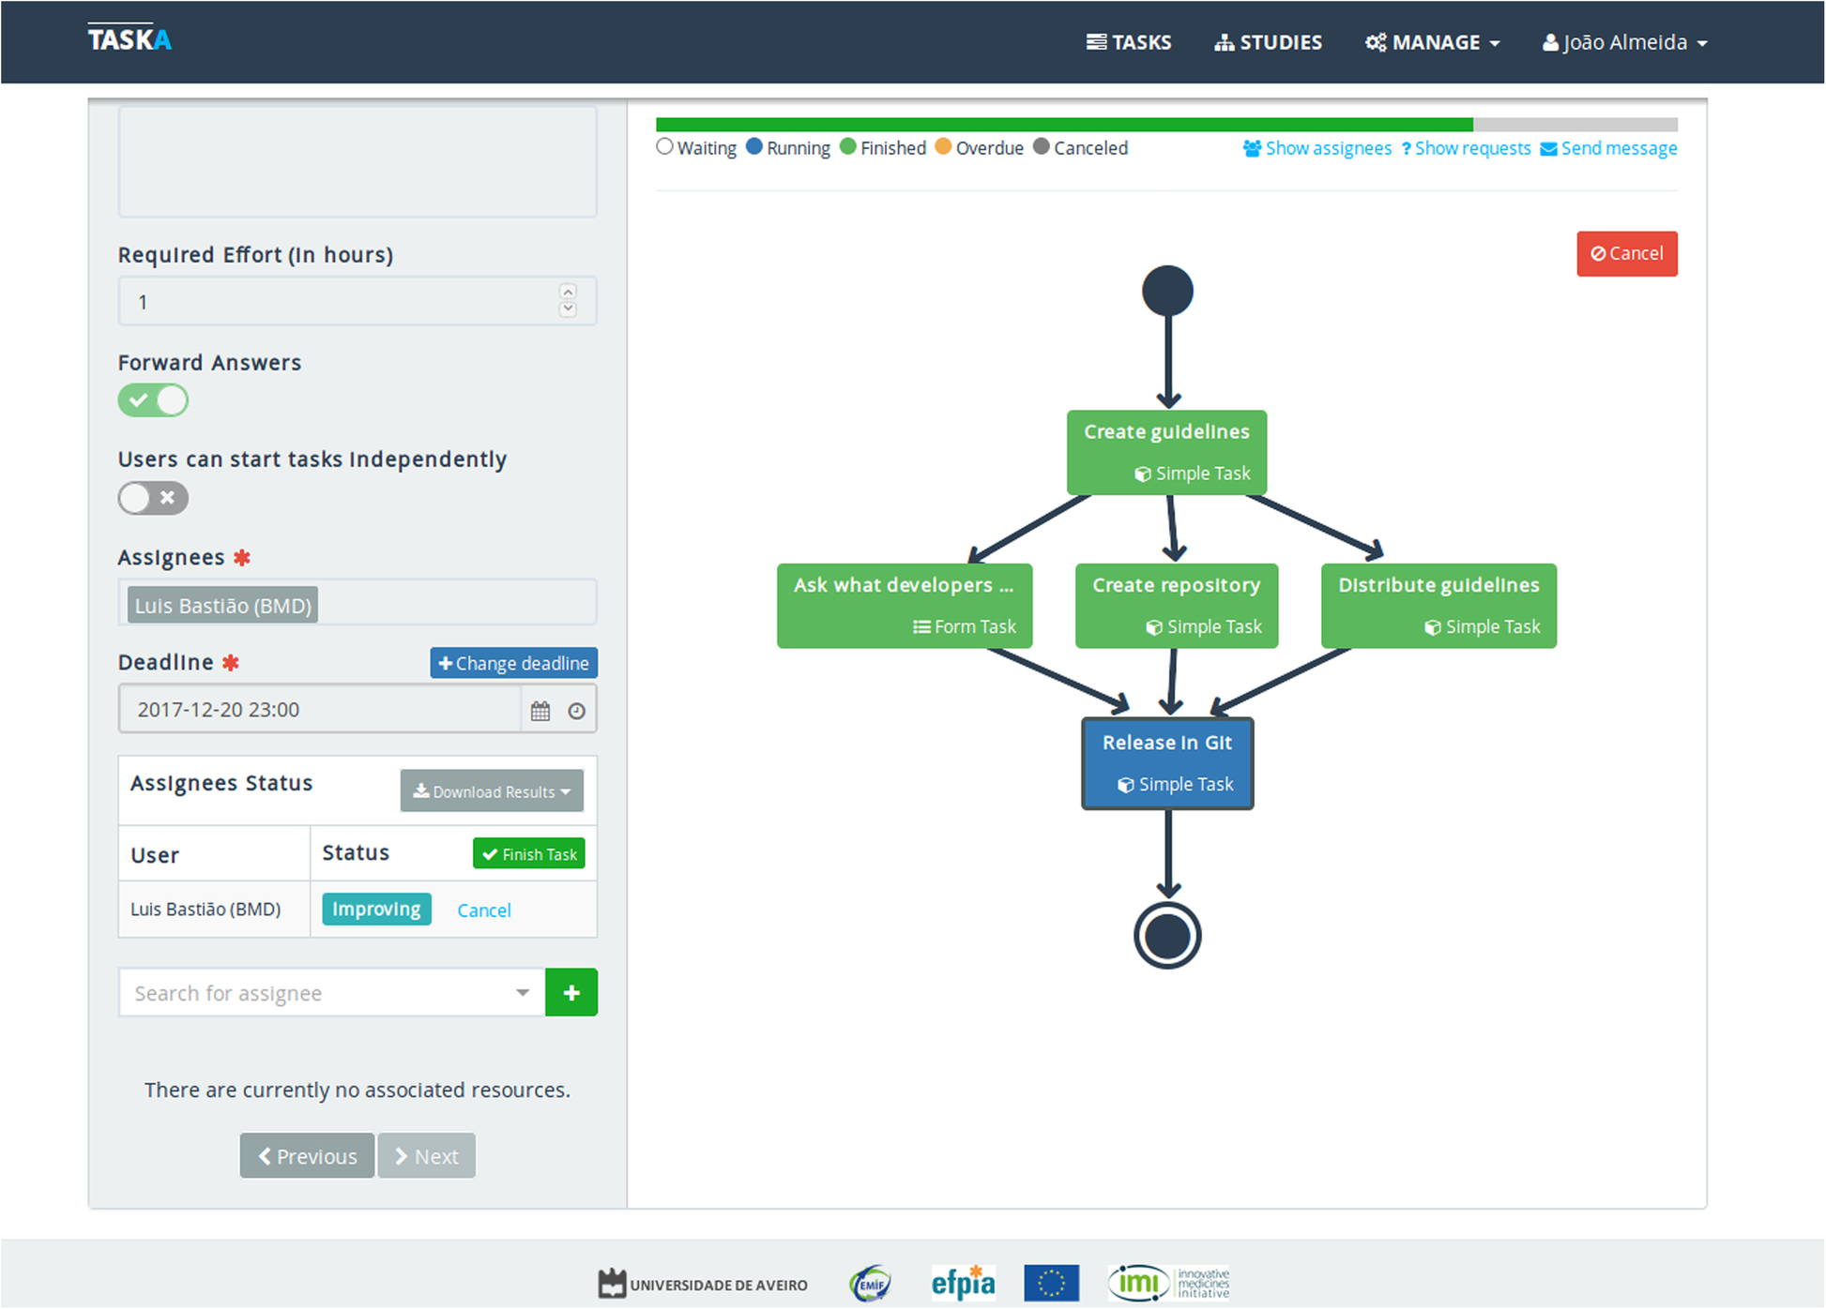Click the EMIF logo in footer
Image resolution: width=1826 pixels, height=1309 pixels.
point(870,1284)
